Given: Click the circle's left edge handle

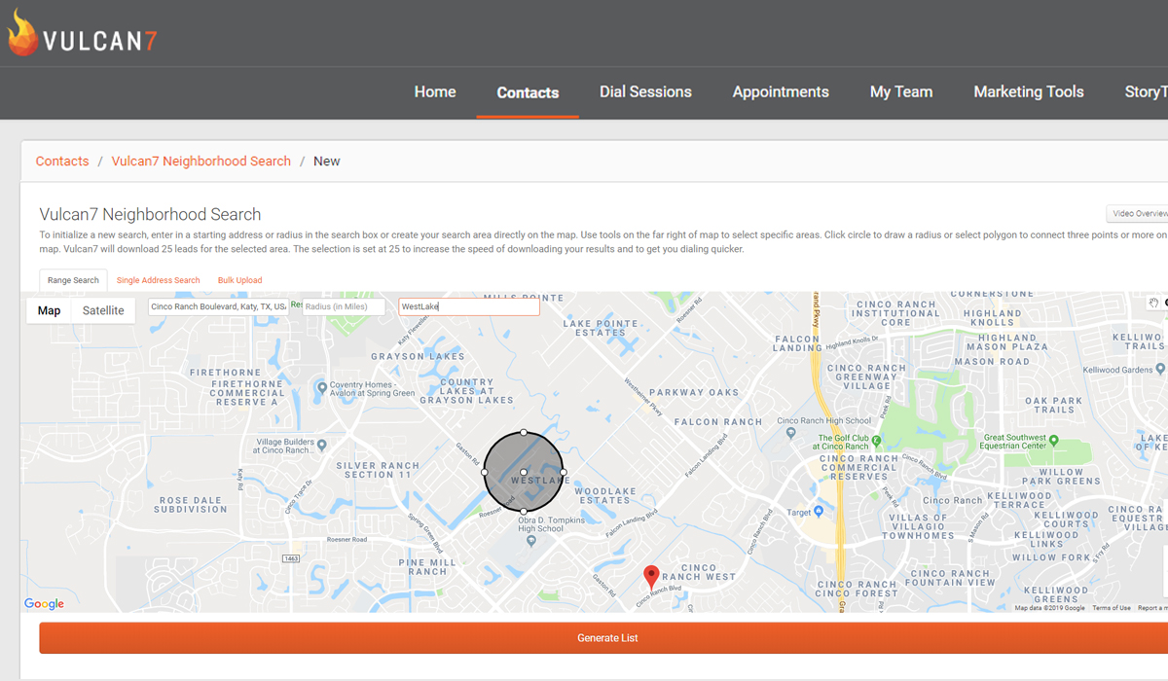Looking at the screenshot, I should point(485,472).
